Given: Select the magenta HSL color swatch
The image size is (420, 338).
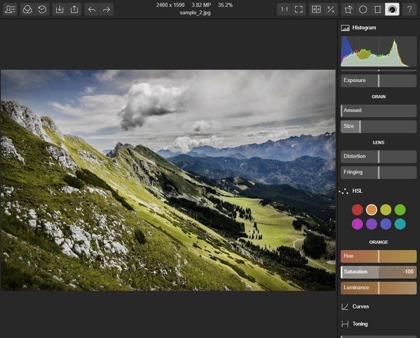Looking at the screenshot, I should pyautogui.click(x=357, y=224).
